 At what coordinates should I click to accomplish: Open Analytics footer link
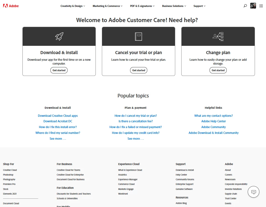pos(123,175)
